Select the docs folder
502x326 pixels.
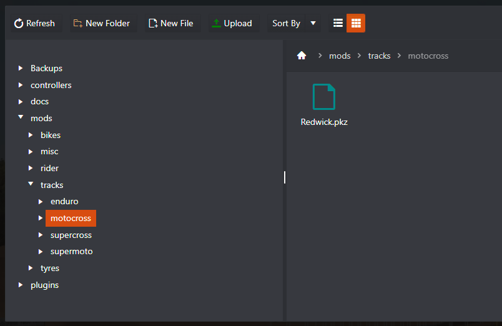click(x=39, y=102)
